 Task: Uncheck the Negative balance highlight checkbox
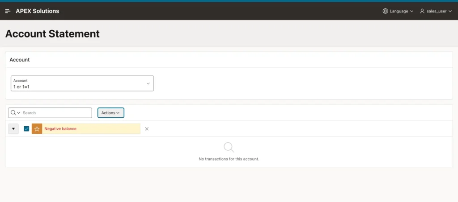pos(26,129)
